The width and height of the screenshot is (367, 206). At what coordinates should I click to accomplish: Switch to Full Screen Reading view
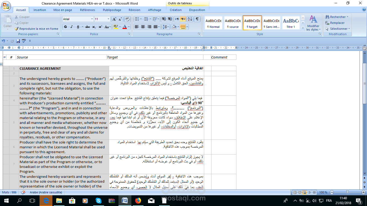tap(300, 192)
